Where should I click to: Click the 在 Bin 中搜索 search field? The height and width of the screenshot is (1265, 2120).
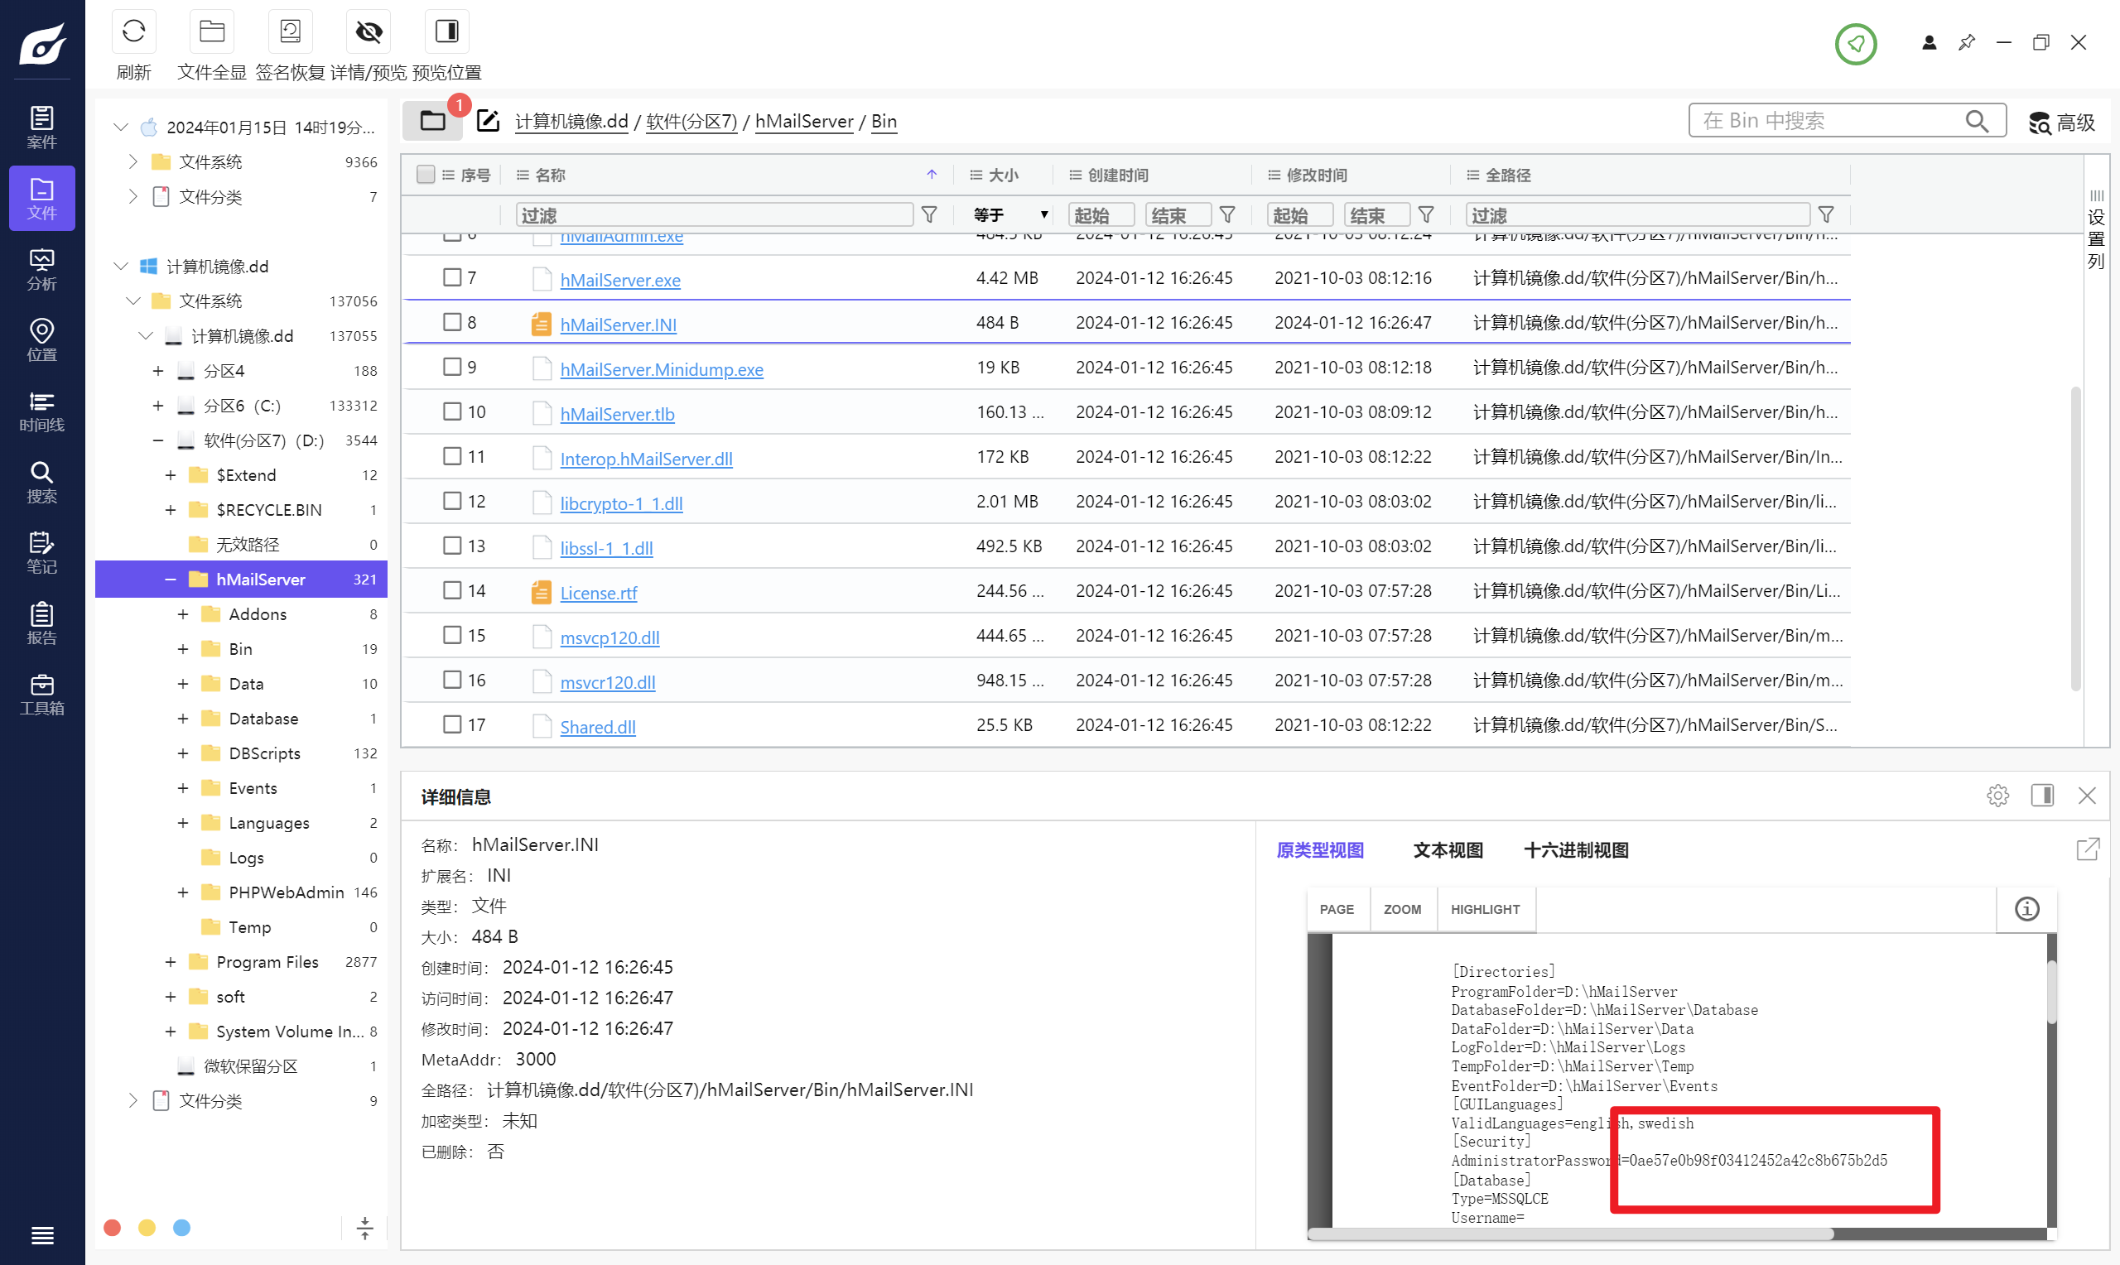pos(1848,121)
